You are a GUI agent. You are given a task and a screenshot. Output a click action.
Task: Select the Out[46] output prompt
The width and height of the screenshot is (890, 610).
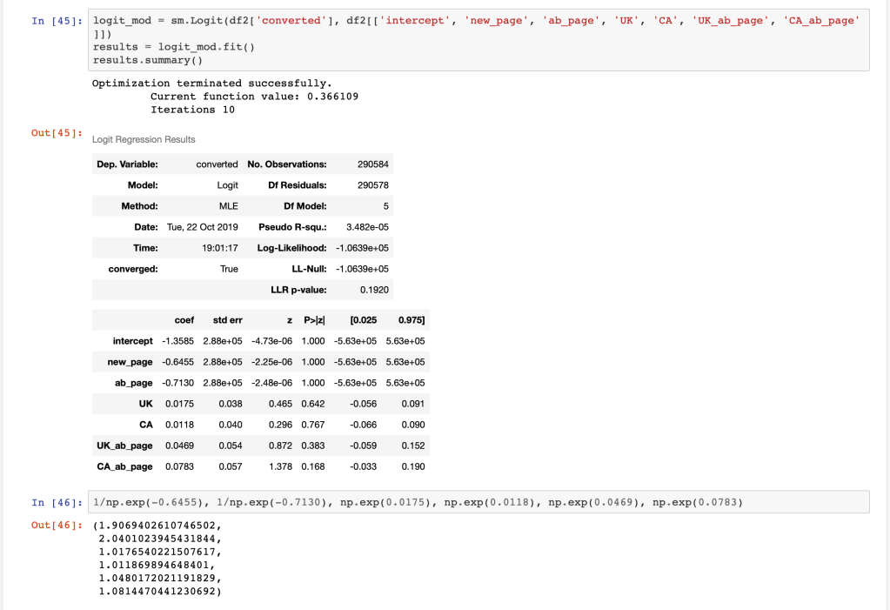pos(57,526)
